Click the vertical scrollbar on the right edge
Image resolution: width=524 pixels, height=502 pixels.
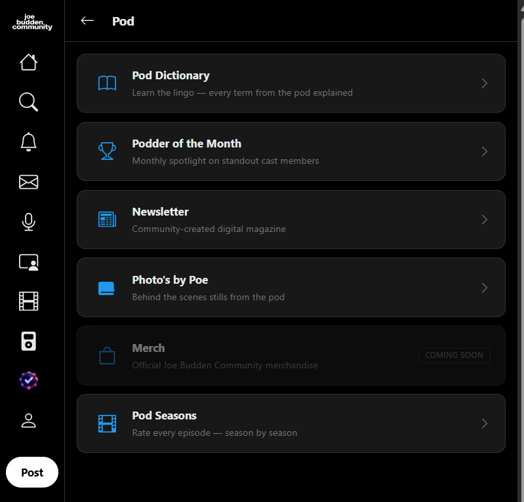(521, 251)
